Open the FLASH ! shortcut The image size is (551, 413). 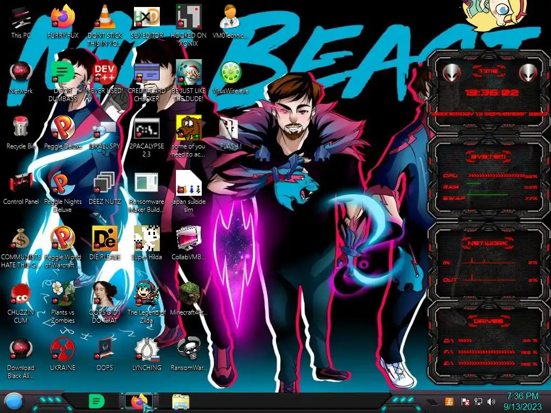[229, 128]
